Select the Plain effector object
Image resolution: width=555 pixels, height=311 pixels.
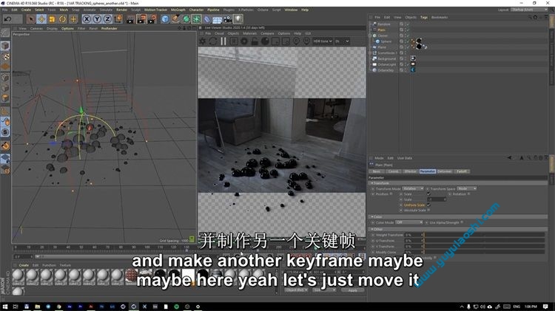click(x=381, y=30)
